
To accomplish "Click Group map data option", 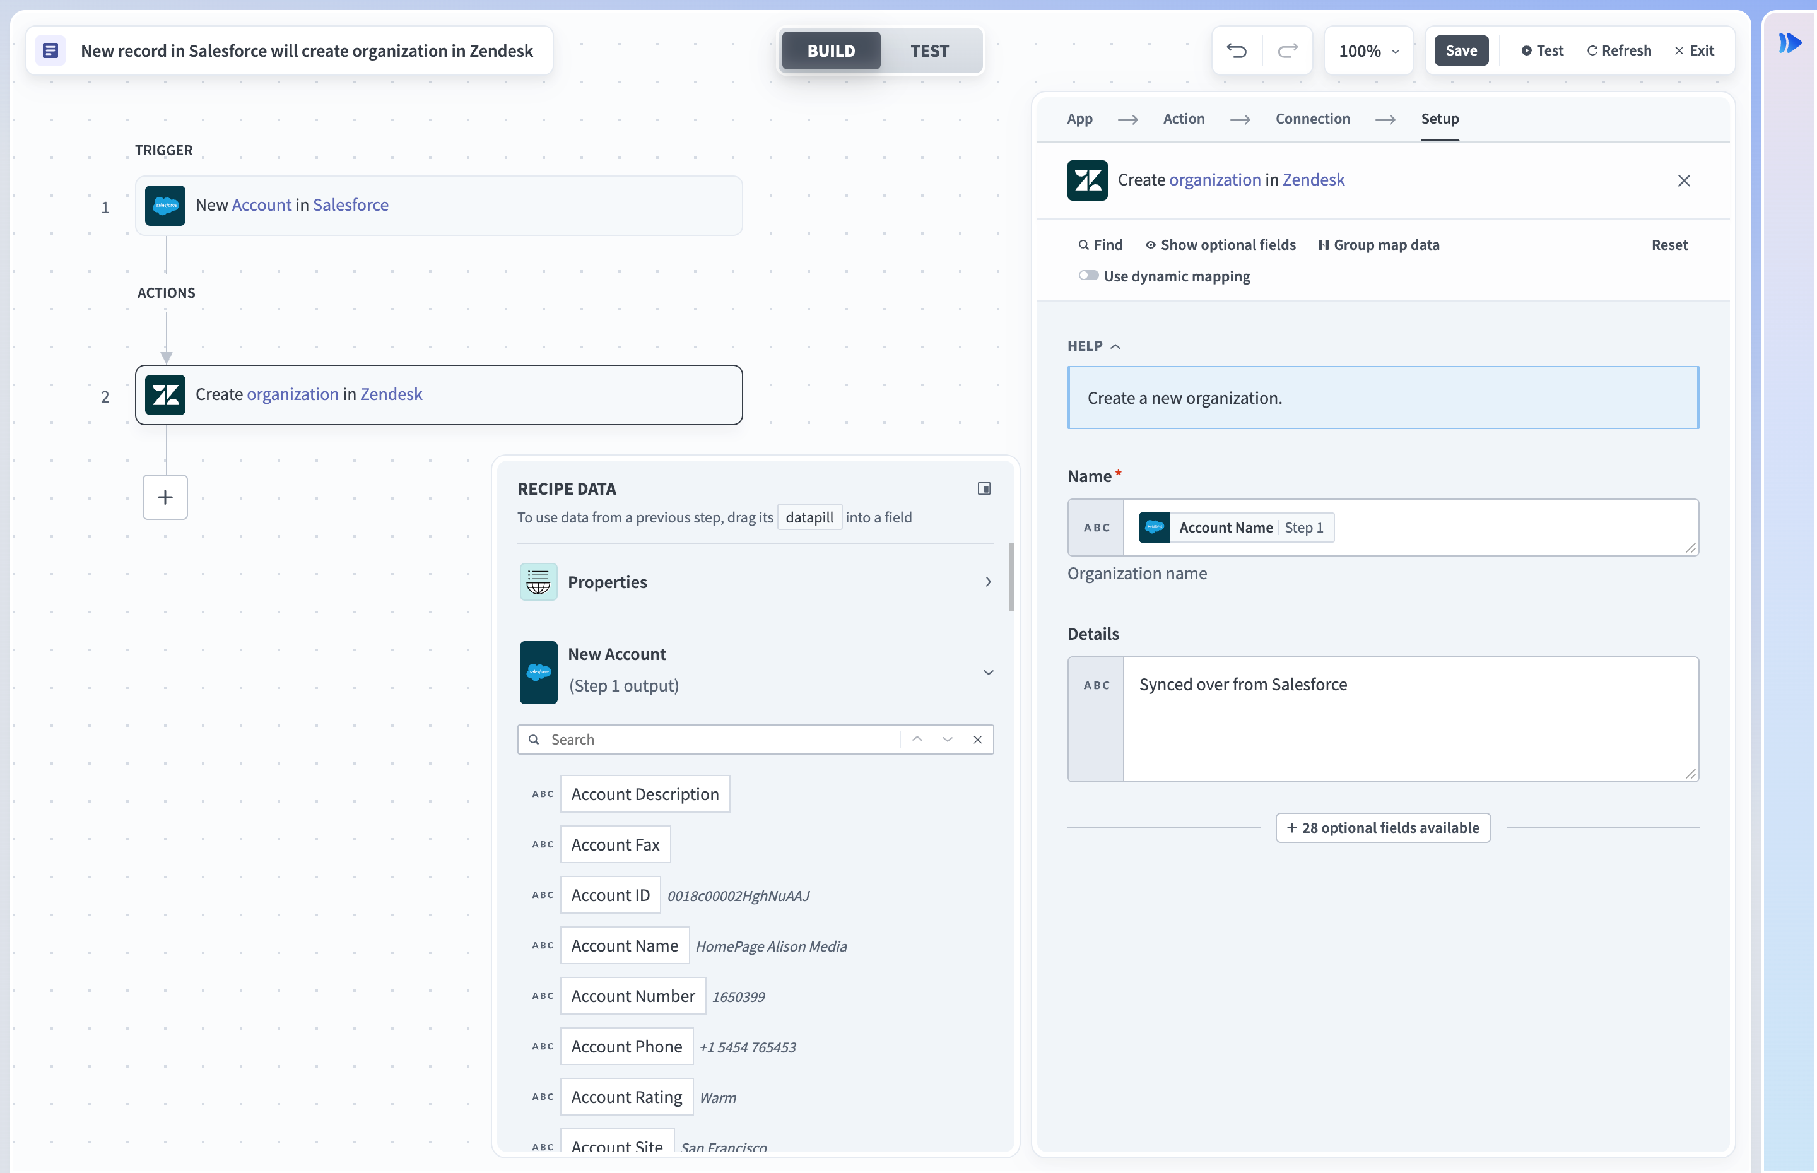I will pyautogui.click(x=1379, y=244).
